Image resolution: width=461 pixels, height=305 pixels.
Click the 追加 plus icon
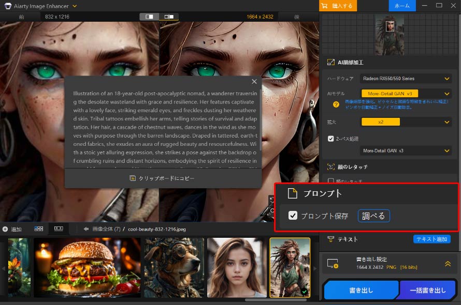click(5, 229)
